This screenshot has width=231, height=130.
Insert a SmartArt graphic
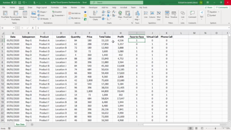coord(57,12)
